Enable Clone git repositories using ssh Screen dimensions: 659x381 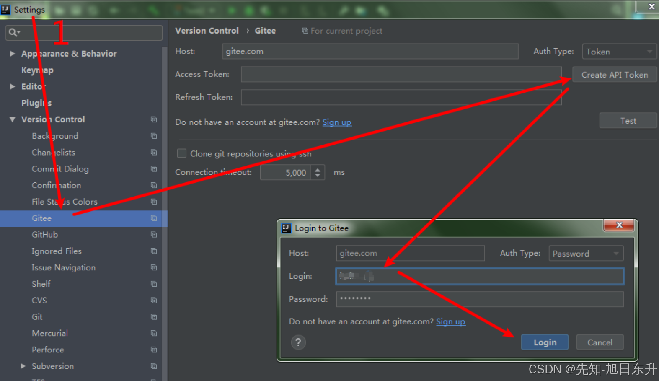click(181, 153)
